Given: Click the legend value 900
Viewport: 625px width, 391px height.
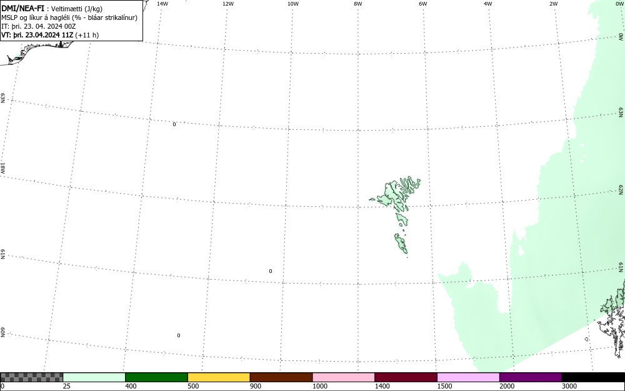Looking at the screenshot, I should click(256, 386).
